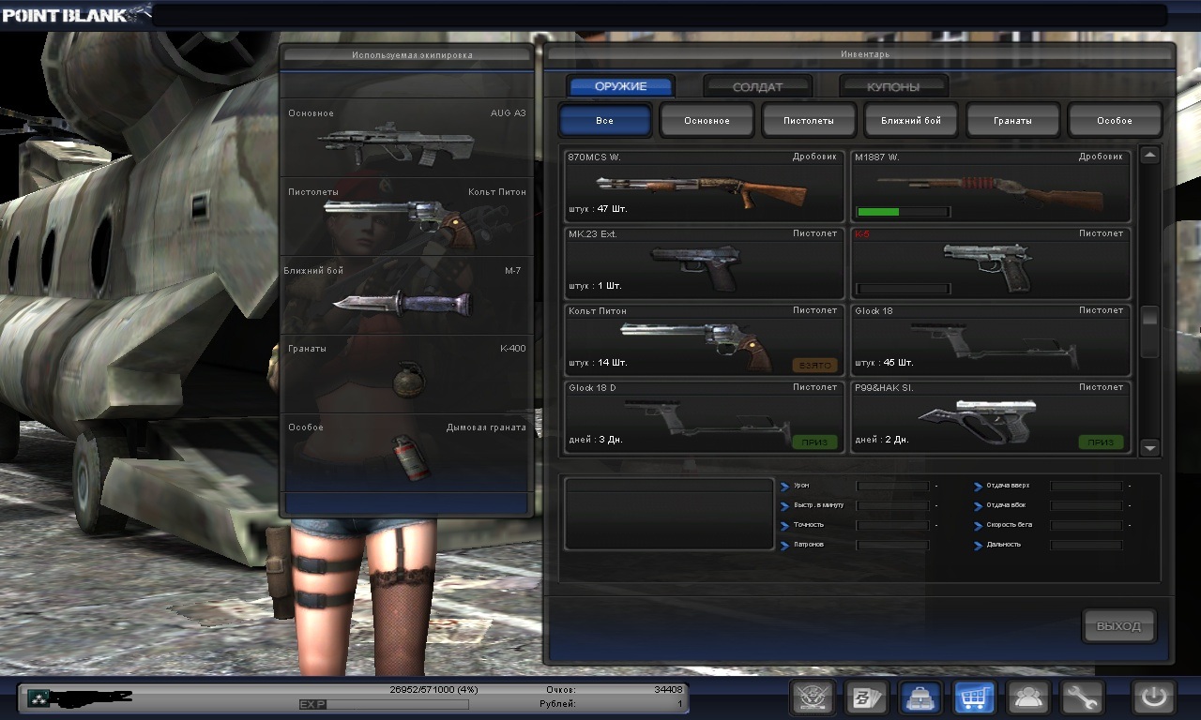Click the equipped M-7 knife slot
The height and width of the screenshot is (720, 1201).
406,295
